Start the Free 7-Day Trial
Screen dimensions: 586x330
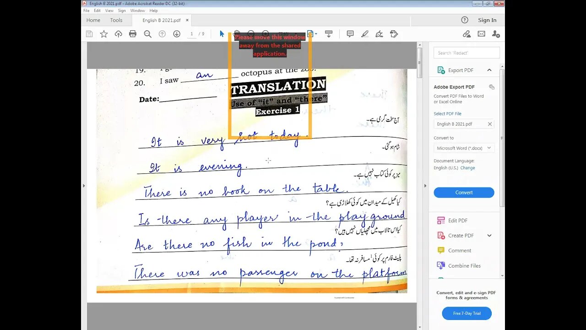point(467,313)
